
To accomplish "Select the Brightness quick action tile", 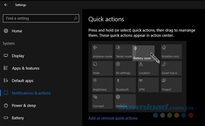I will click(x=102, y=85).
